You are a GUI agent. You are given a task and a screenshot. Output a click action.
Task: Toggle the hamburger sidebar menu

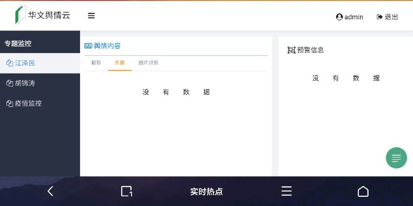tap(91, 16)
